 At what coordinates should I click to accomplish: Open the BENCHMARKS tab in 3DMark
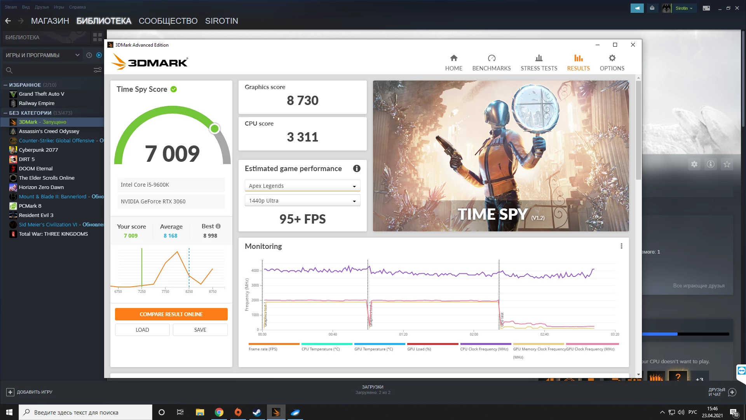point(492,63)
